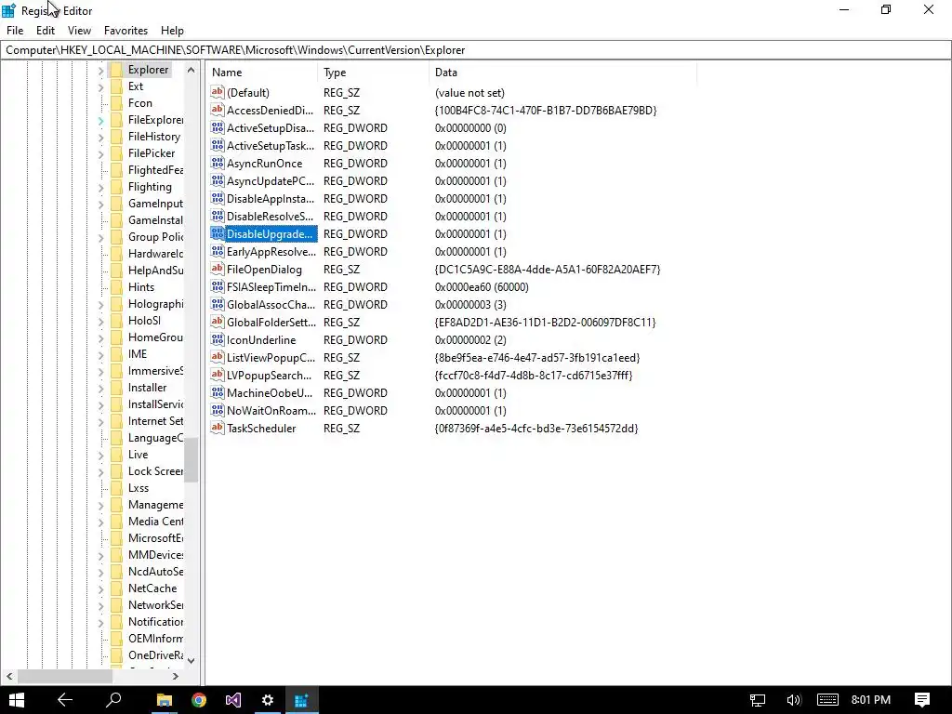Click the folder icon beside NetCache
952x714 pixels.
[x=116, y=588]
